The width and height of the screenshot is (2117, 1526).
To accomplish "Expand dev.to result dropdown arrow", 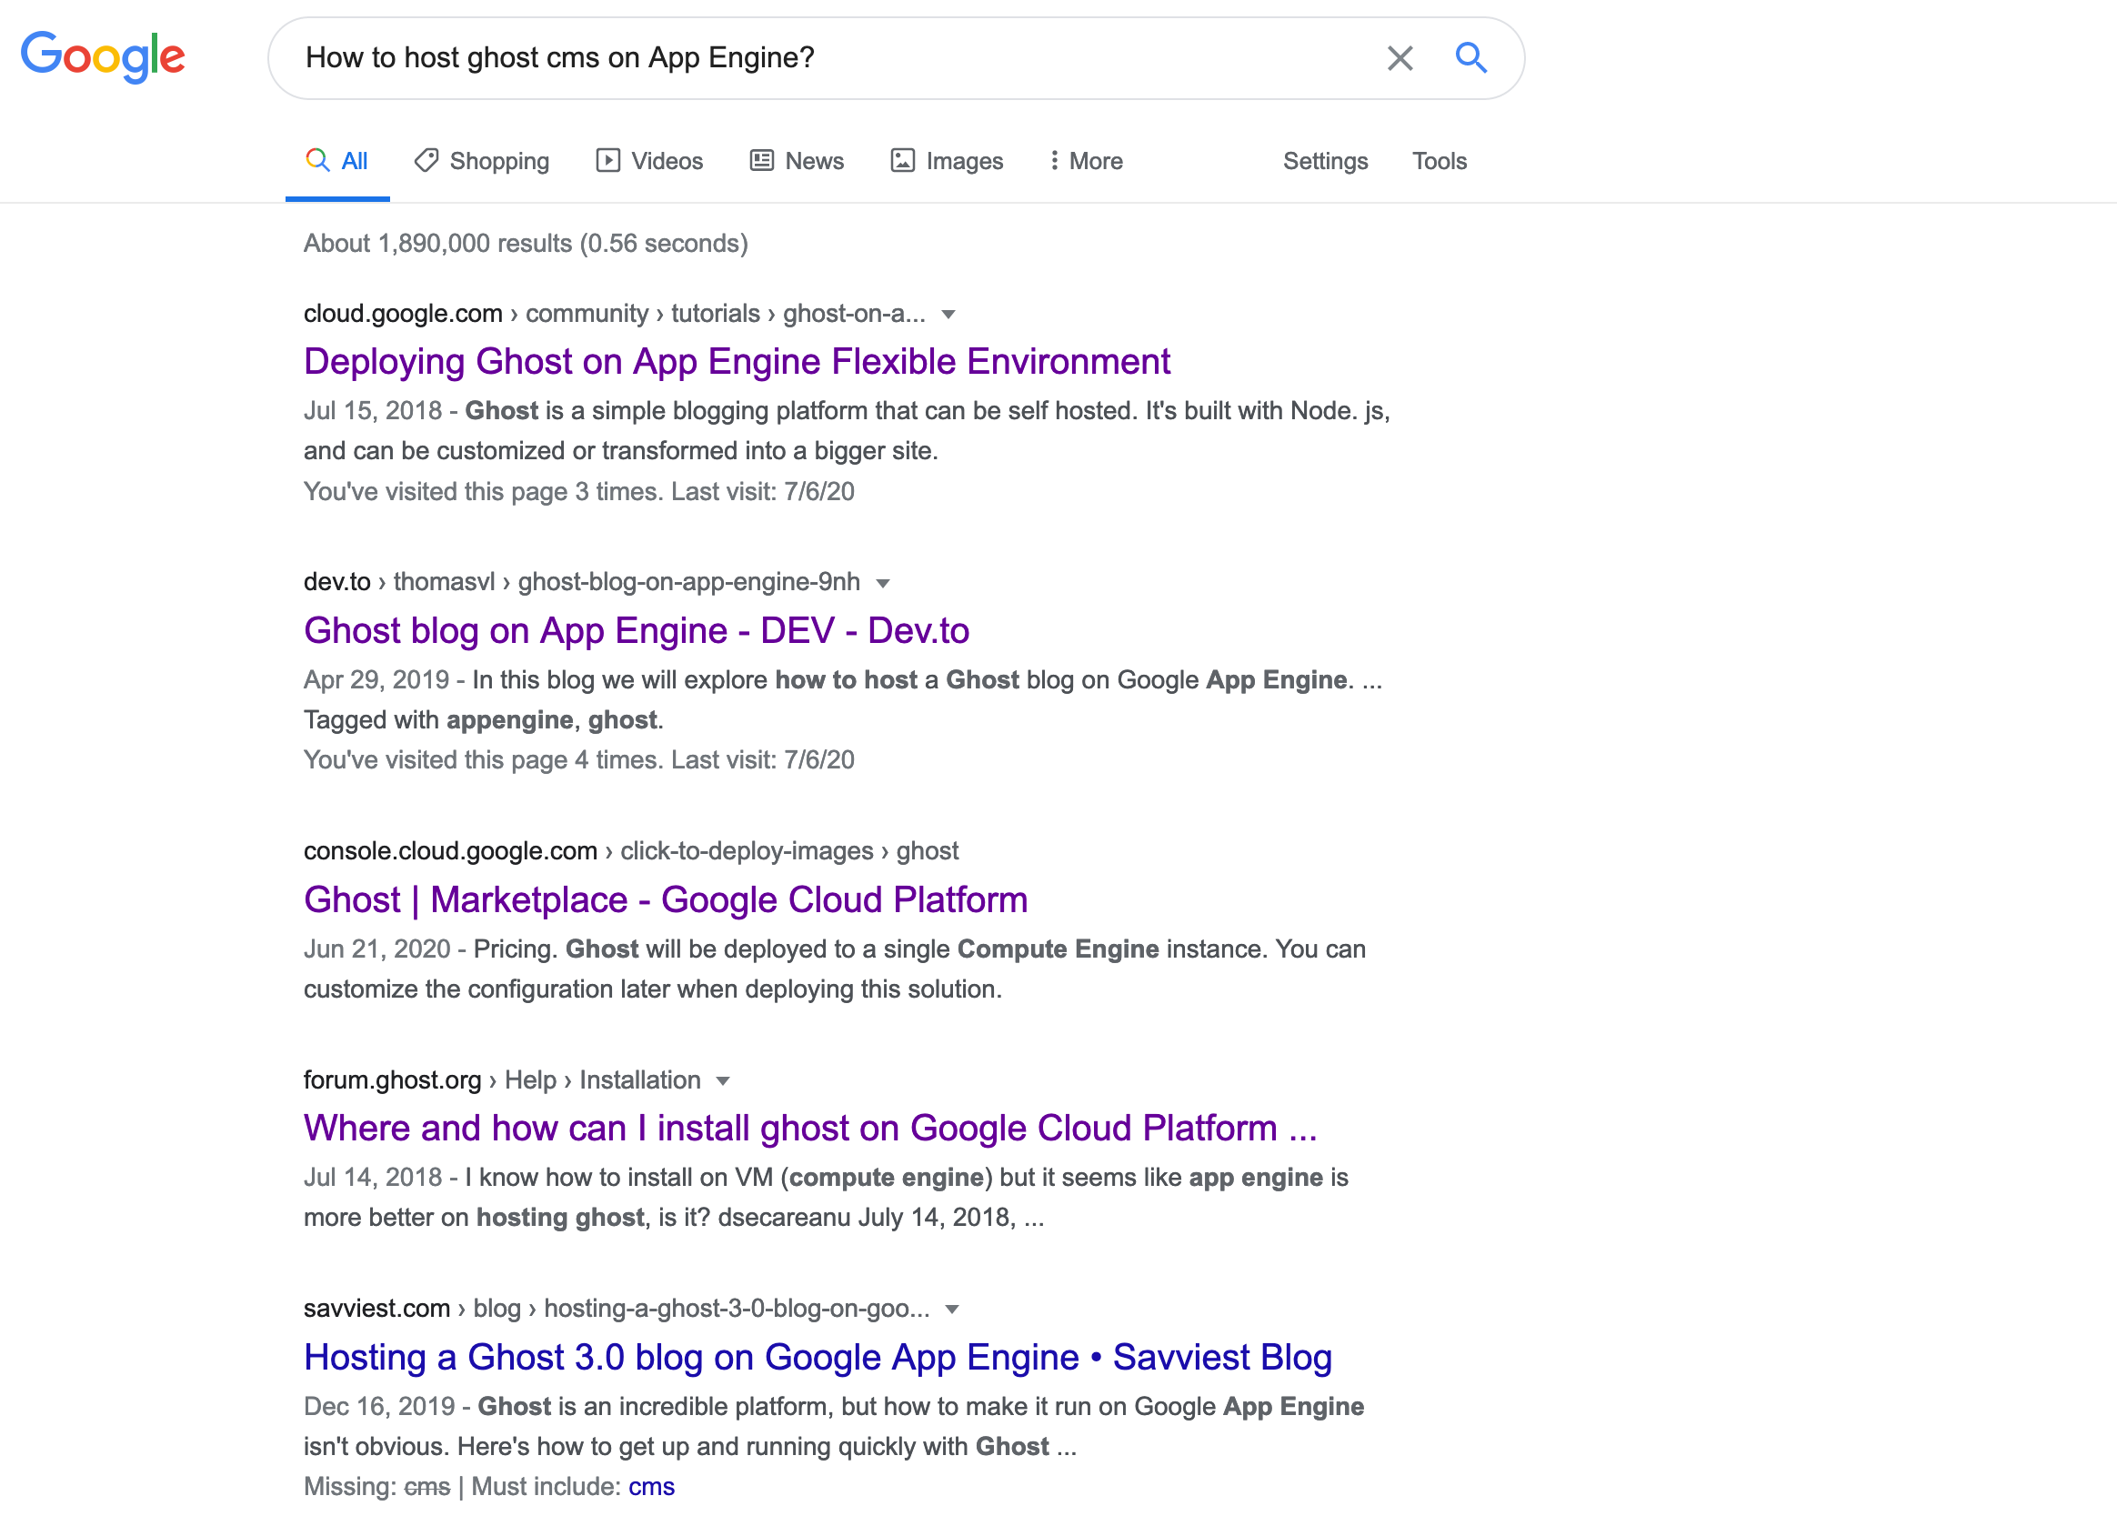I will [x=883, y=583].
